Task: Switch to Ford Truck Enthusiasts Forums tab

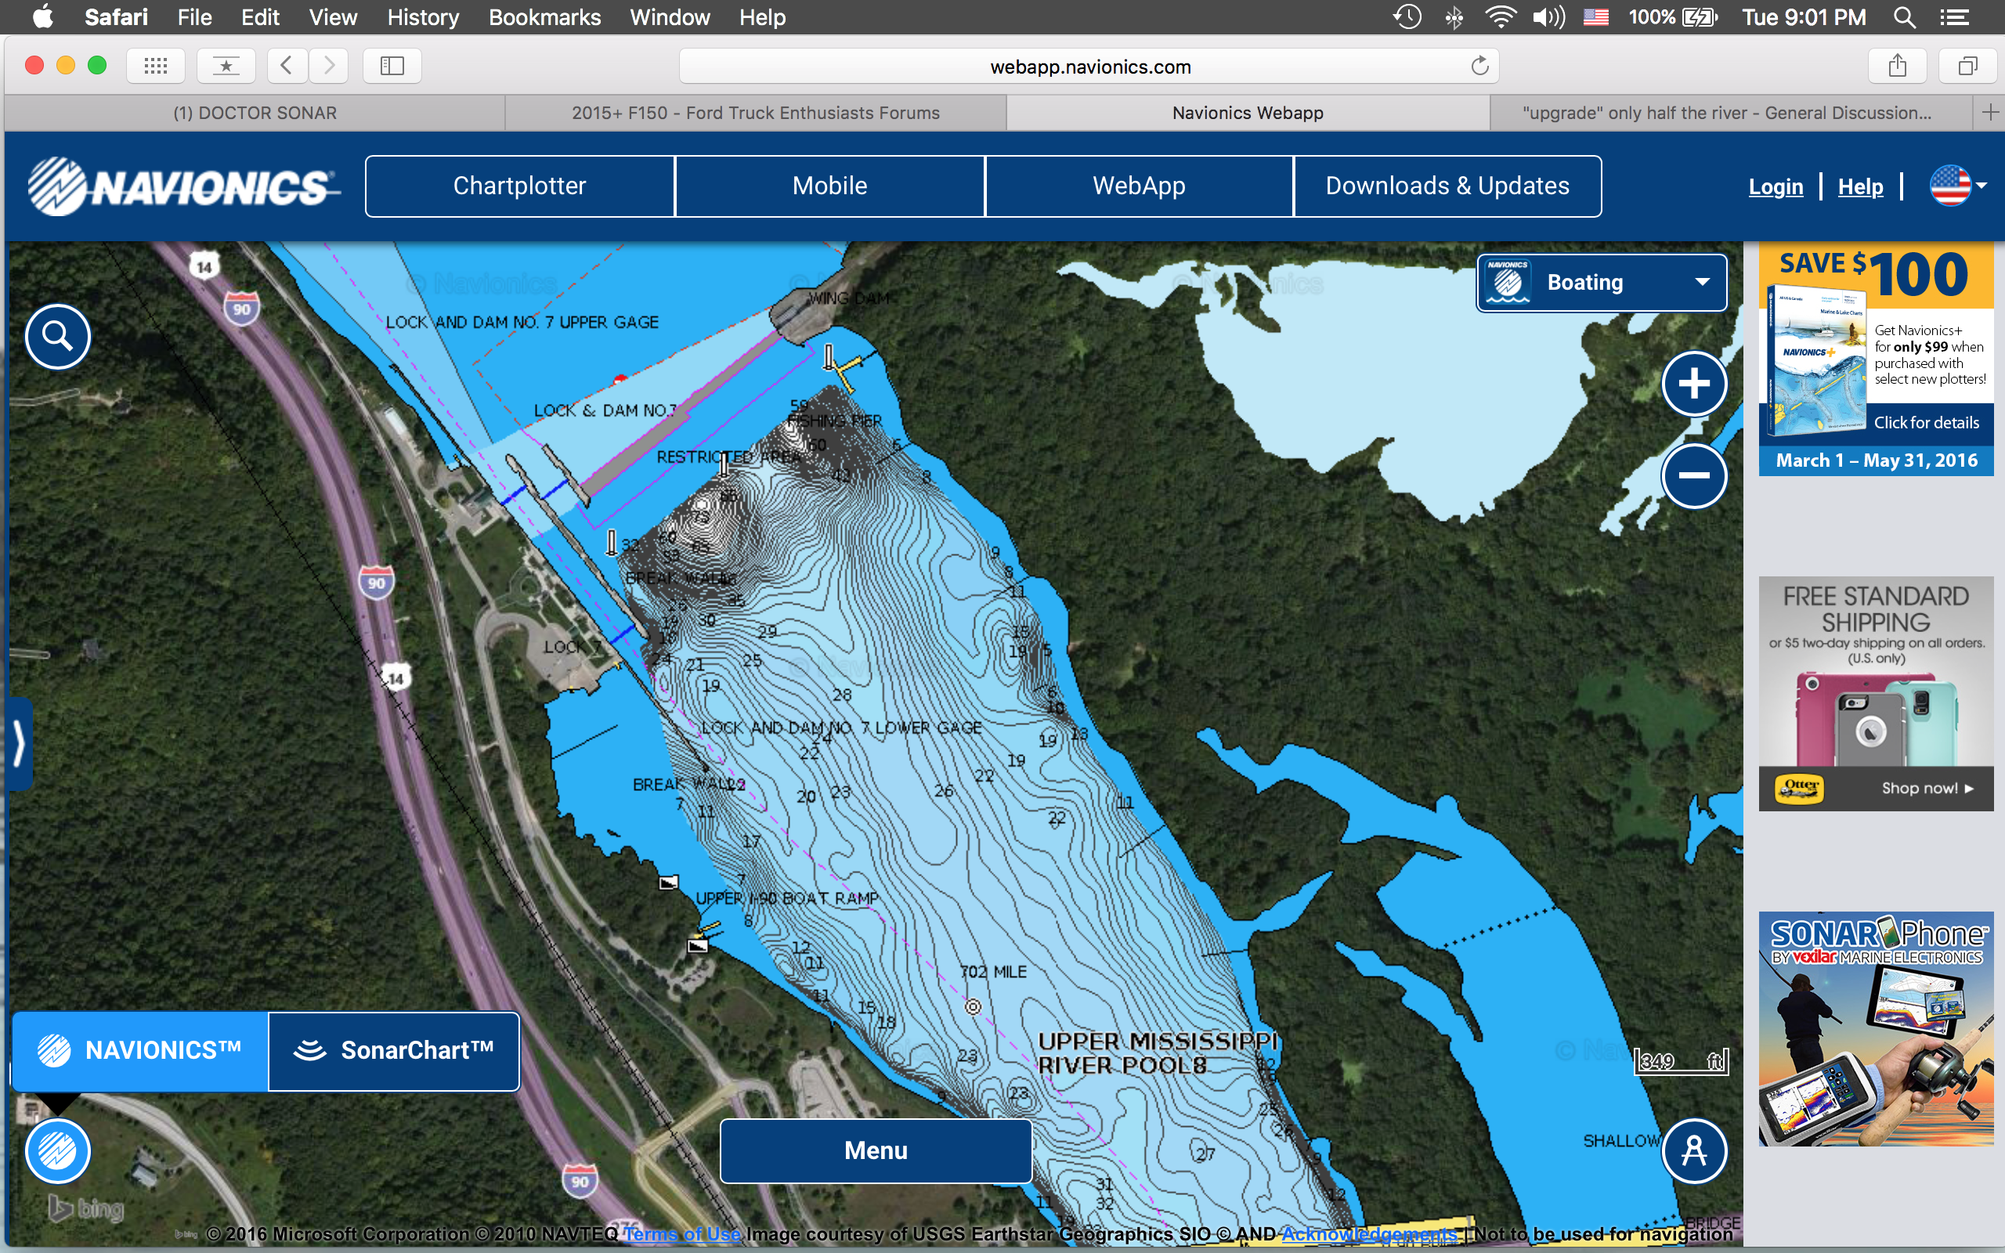Action: [756, 113]
